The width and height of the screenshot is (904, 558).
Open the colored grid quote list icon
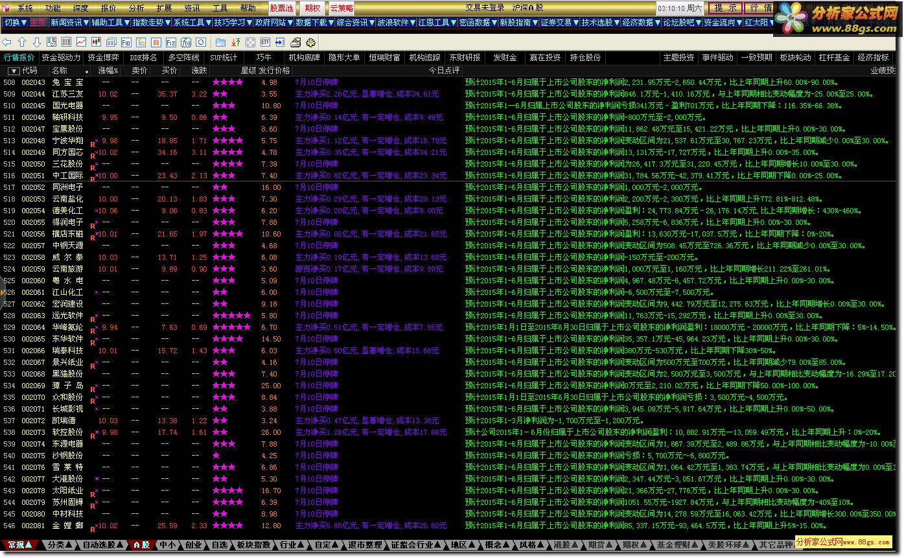coord(66,42)
